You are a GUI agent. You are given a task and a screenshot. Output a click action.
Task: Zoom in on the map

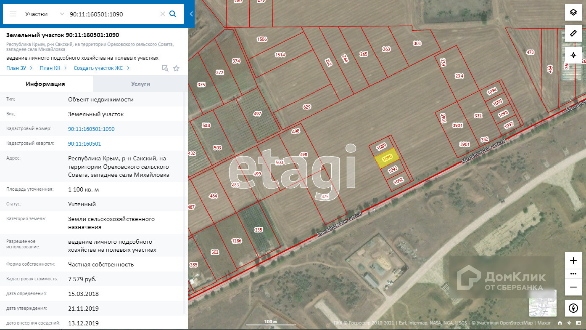[573, 261]
